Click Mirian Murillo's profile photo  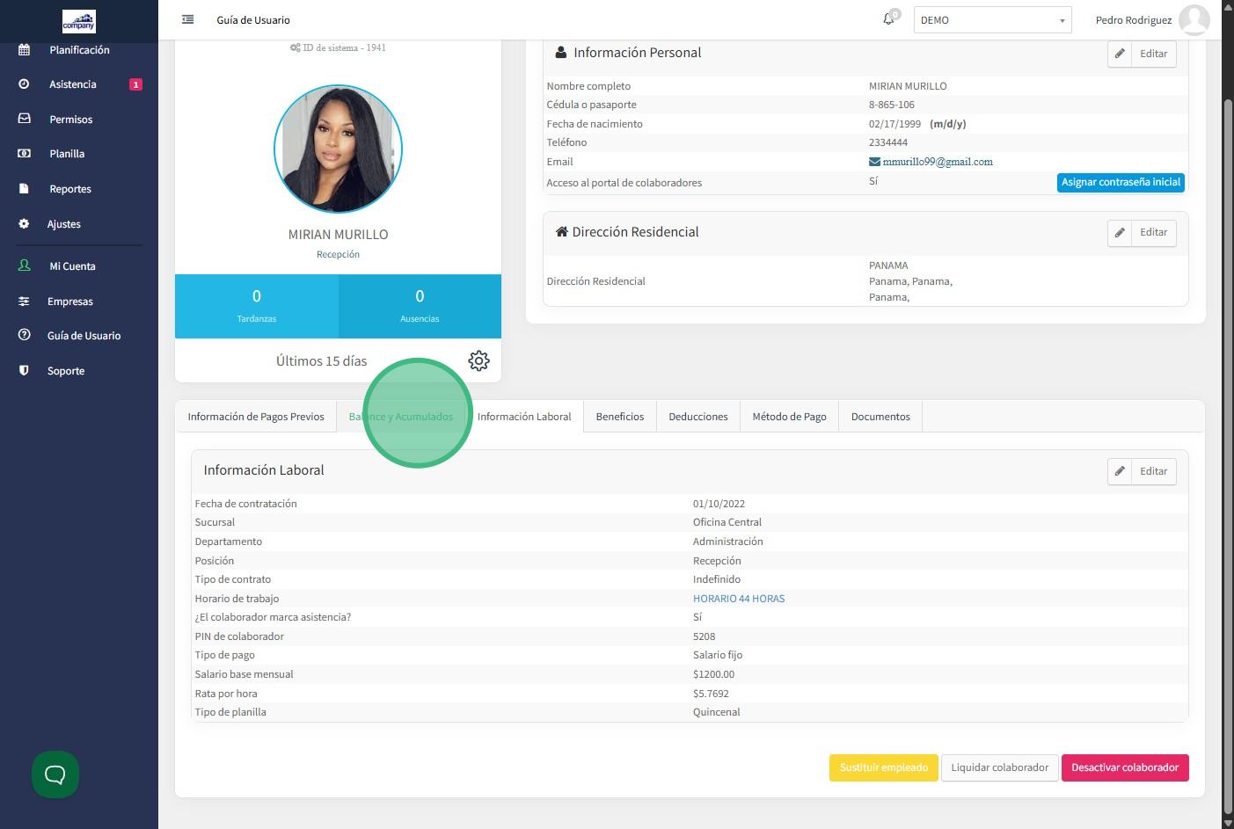(338, 149)
